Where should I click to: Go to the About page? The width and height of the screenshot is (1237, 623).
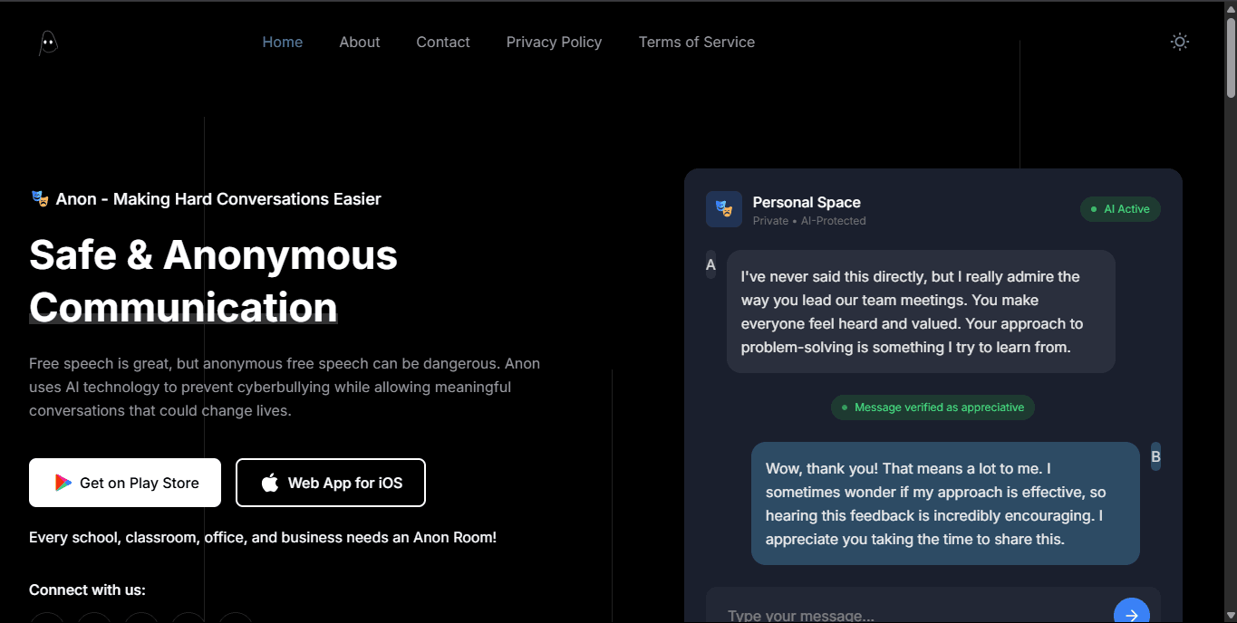pos(360,42)
